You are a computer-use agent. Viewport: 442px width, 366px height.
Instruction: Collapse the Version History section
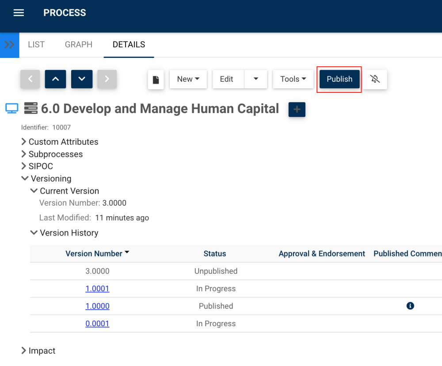pyautogui.click(x=34, y=233)
